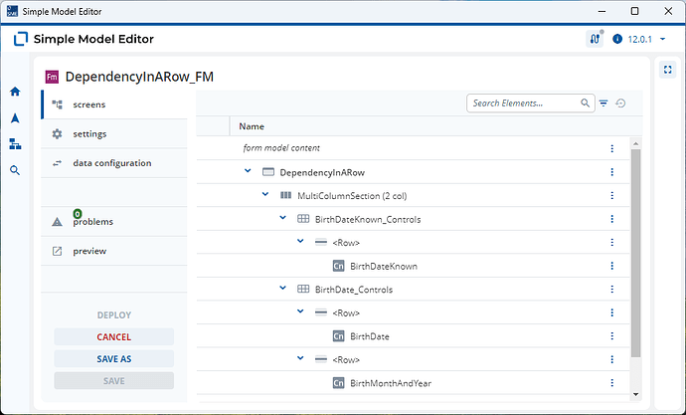Select the BirthDate_Controls label
686x415 pixels.
click(x=354, y=290)
